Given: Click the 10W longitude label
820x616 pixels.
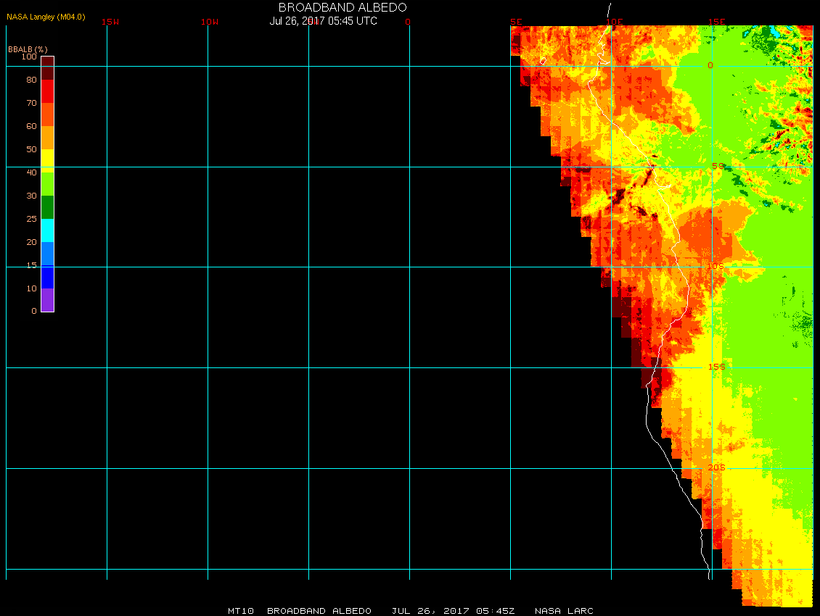Looking at the screenshot, I should 210,22.
